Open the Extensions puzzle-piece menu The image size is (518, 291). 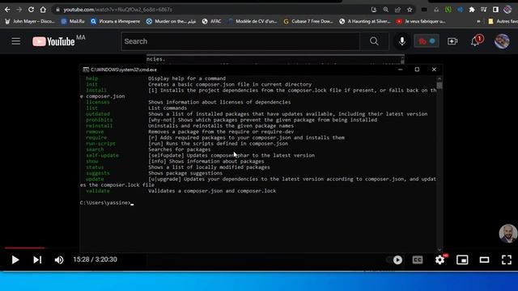click(x=472, y=10)
